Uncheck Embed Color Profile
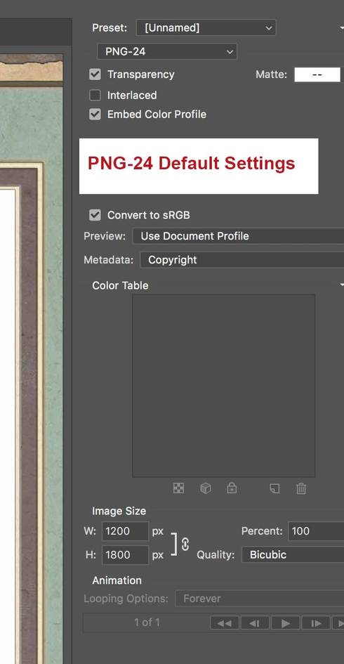This screenshot has height=664, width=344. pyautogui.click(x=95, y=115)
